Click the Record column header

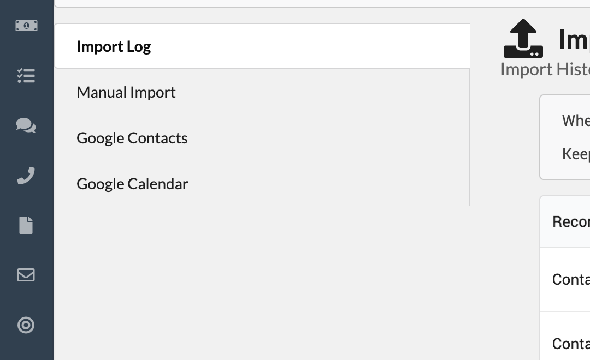[571, 221]
